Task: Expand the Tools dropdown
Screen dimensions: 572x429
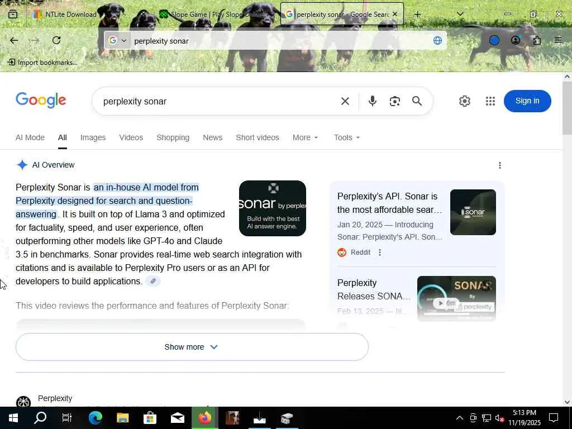Action: pyautogui.click(x=346, y=137)
